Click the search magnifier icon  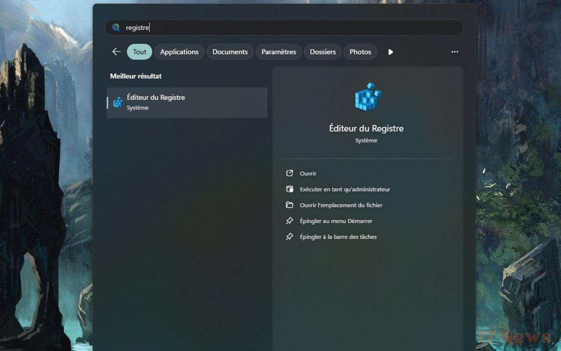pos(116,28)
